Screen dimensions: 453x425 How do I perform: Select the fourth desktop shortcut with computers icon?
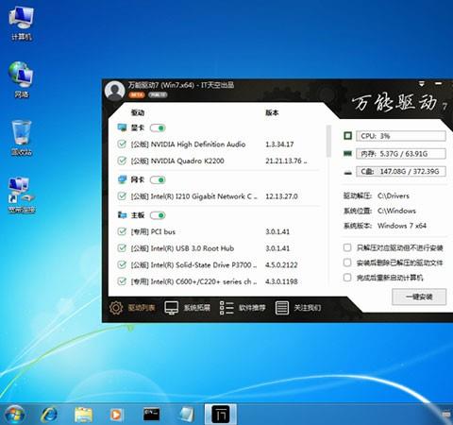[22, 195]
